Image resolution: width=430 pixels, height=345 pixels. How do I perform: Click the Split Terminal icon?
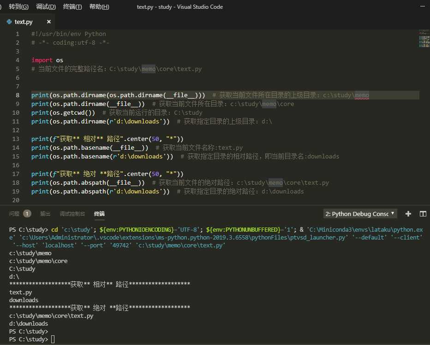coord(423,214)
